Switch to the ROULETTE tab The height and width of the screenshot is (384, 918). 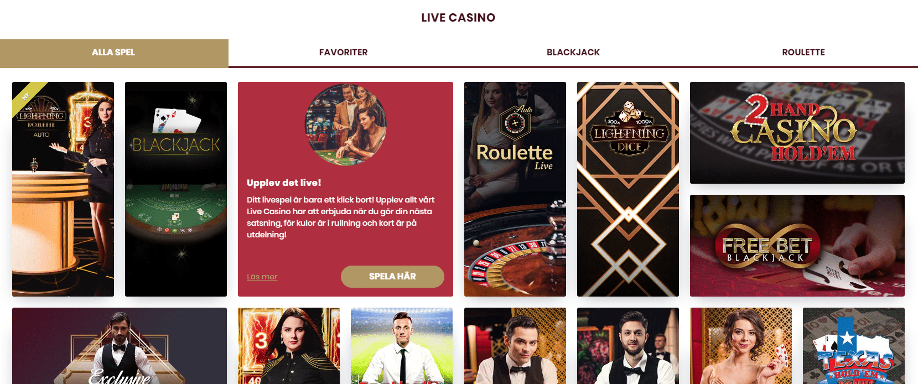pyautogui.click(x=803, y=53)
